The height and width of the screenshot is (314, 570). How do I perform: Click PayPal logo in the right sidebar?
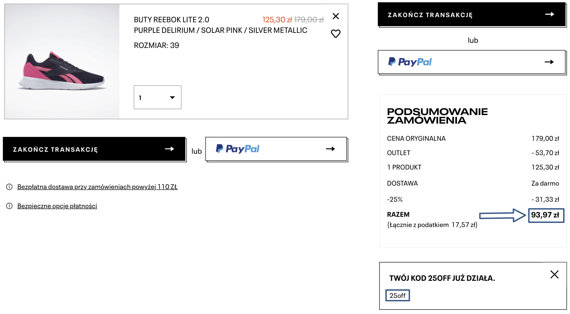click(x=410, y=62)
